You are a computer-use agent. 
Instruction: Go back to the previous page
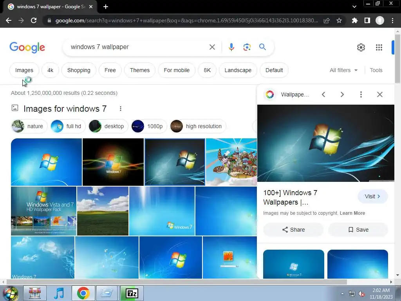click(9, 20)
